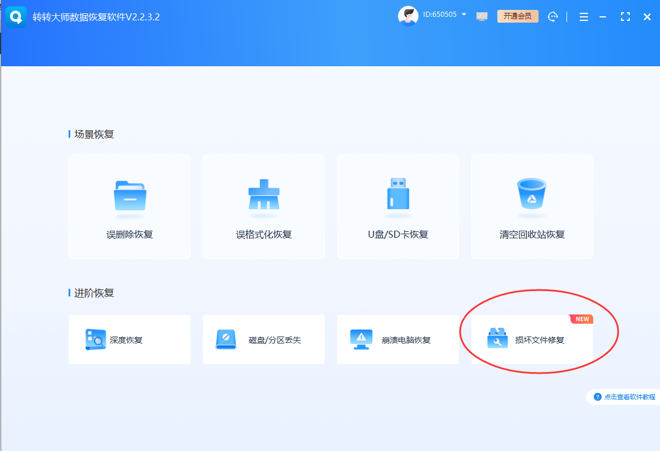This screenshot has width=660, height=451.
Task: Click the app logo in top-left corner
Action: 16,16
